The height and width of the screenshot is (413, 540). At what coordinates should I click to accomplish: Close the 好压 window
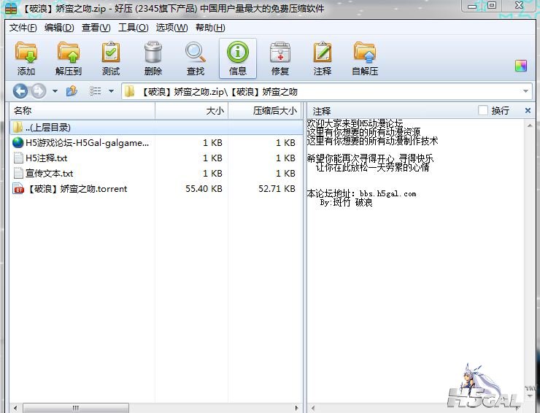519,6
